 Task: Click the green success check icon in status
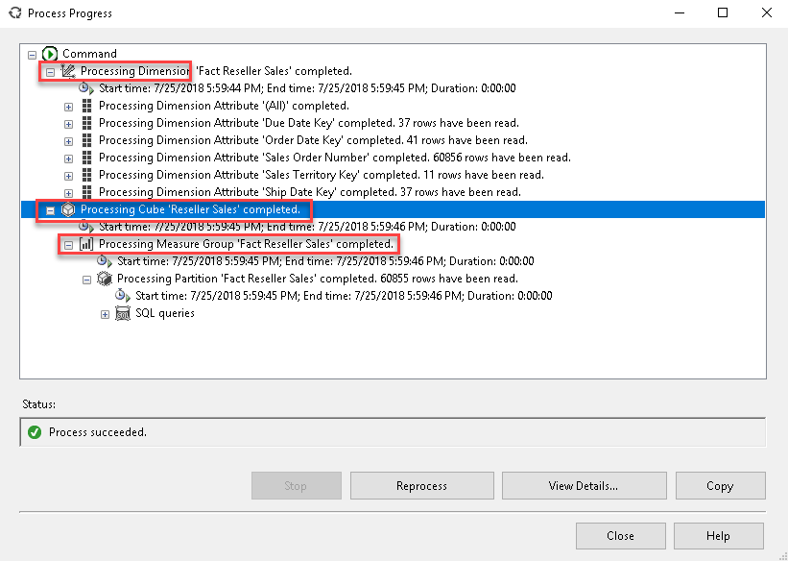[35, 431]
